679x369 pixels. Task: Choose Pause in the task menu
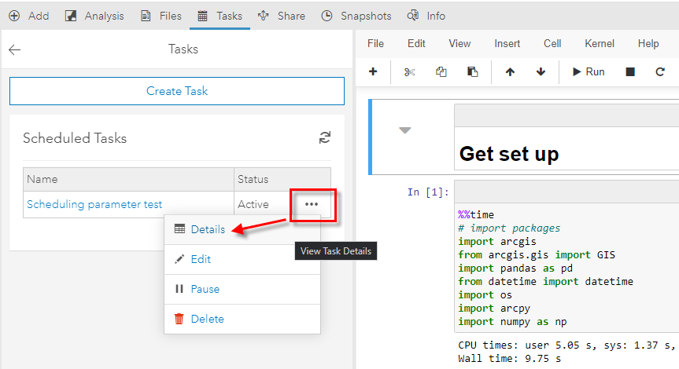click(205, 289)
